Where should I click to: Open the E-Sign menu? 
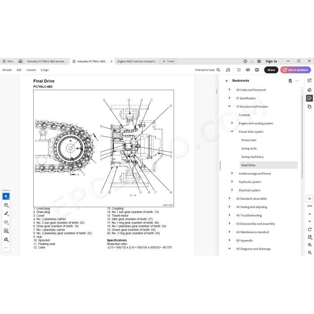click(x=45, y=70)
